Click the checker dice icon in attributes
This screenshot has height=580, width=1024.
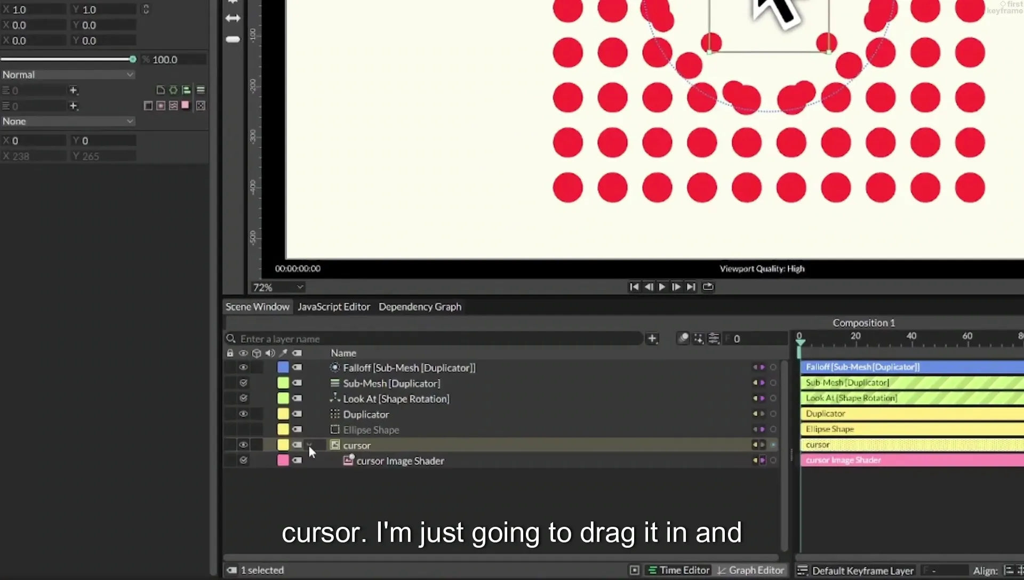pyautogui.click(x=201, y=106)
